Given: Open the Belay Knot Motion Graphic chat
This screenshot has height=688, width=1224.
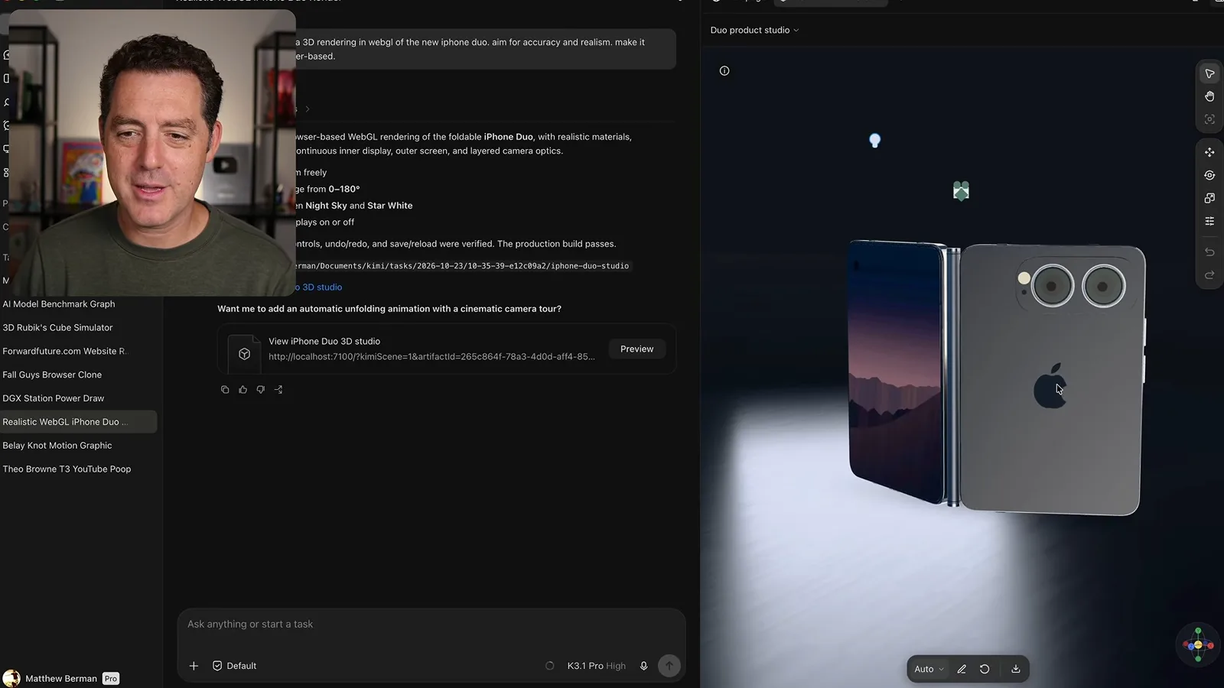Looking at the screenshot, I should pyautogui.click(x=57, y=446).
